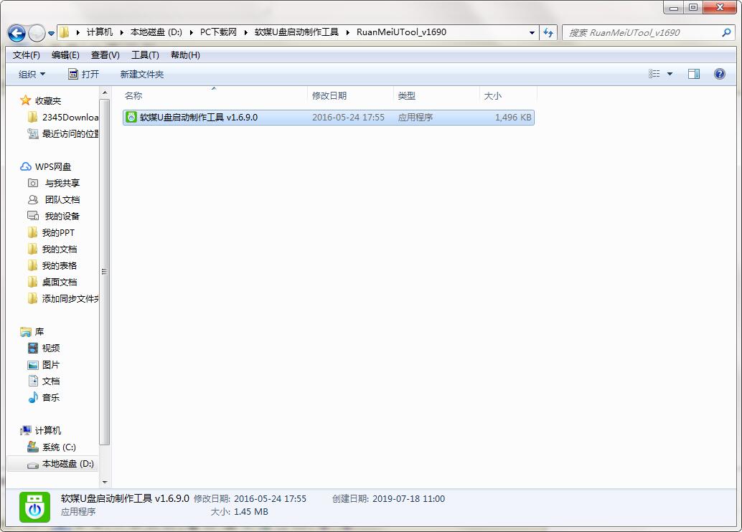Image resolution: width=742 pixels, height=532 pixels.
Task: Click the 与我共享 icon
Action: coord(33,183)
